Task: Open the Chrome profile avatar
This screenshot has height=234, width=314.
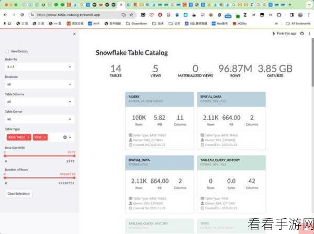Action: click(x=300, y=15)
